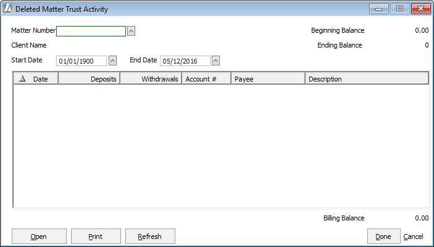Image resolution: width=434 pixels, height=247 pixels.
Task: Maximize the Deleted Matter Trust Activity window
Action: pos(399,9)
